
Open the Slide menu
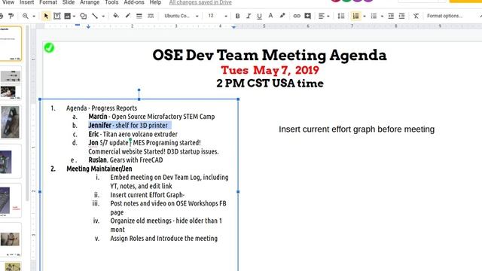tap(69, 2)
